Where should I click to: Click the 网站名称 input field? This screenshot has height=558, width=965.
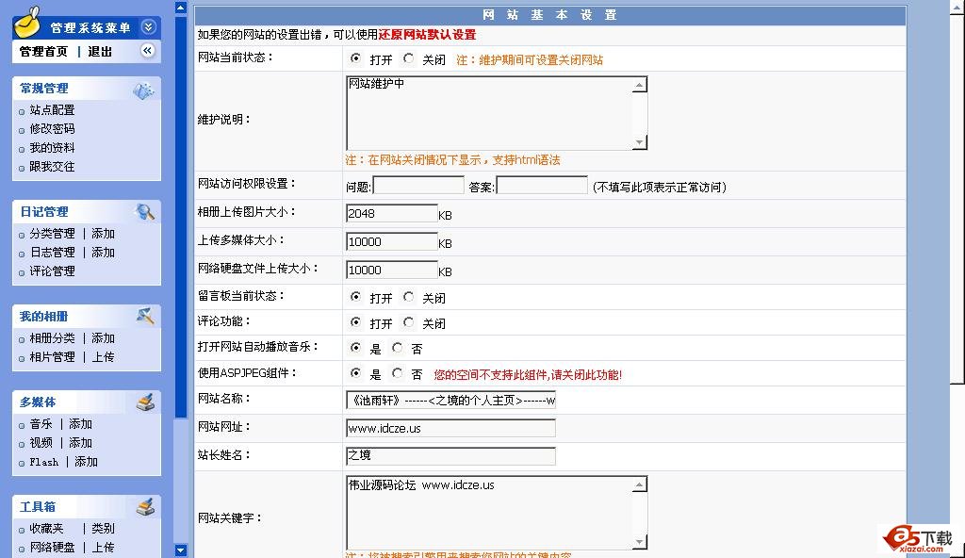point(450,401)
